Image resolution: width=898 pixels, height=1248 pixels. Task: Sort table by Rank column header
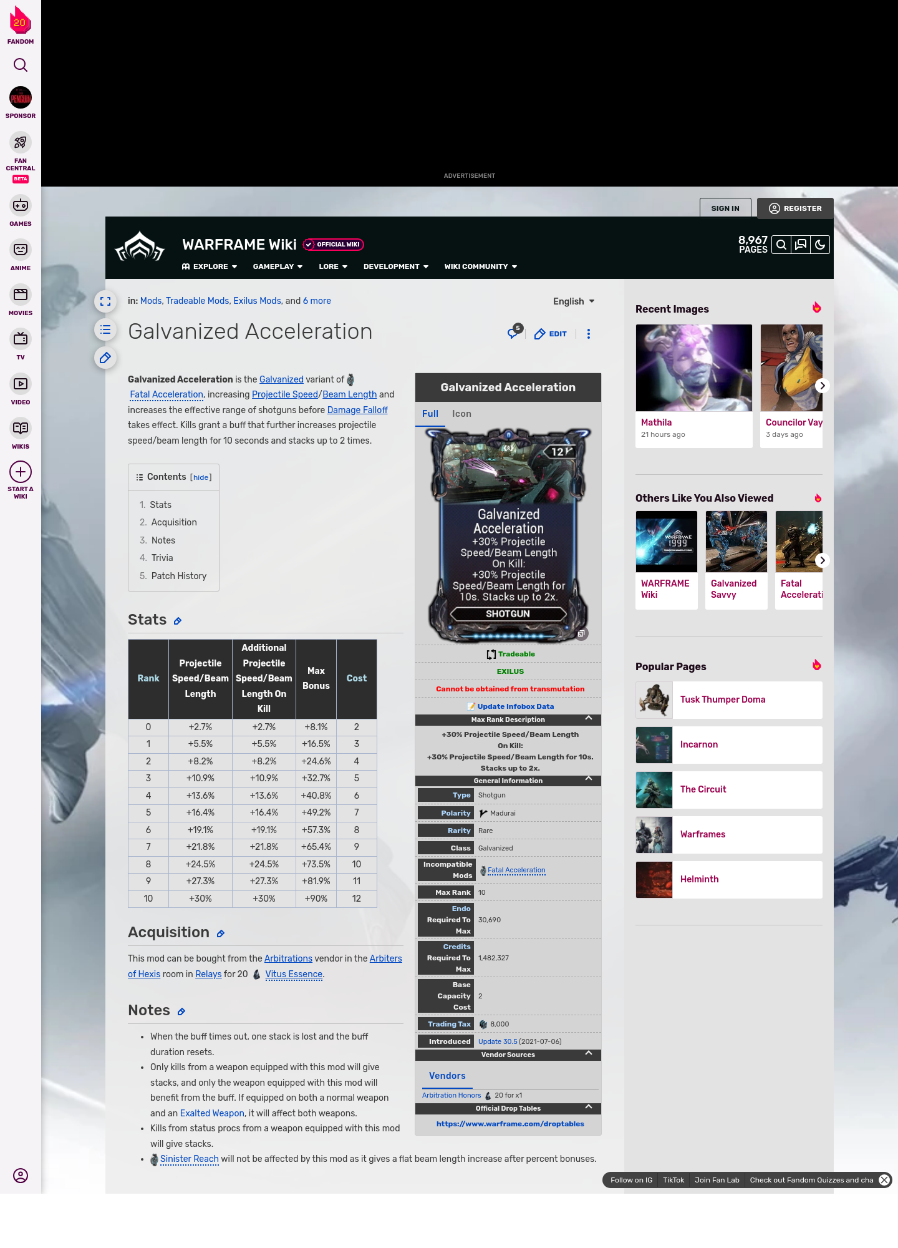click(x=148, y=678)
